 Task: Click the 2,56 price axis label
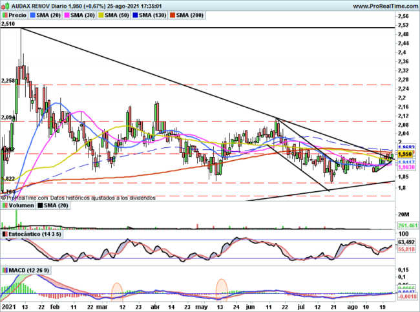coord(403,16)
